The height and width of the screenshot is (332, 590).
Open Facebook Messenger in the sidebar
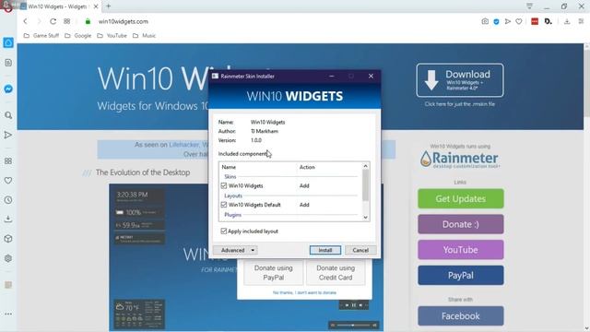tap(8, 89)
